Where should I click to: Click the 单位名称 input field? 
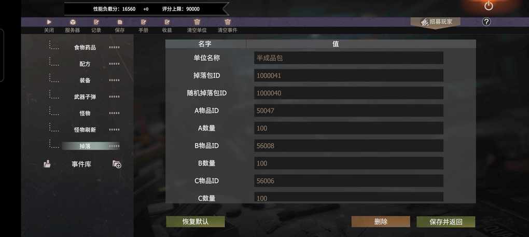pyautogui.click(x=349, y=58)
